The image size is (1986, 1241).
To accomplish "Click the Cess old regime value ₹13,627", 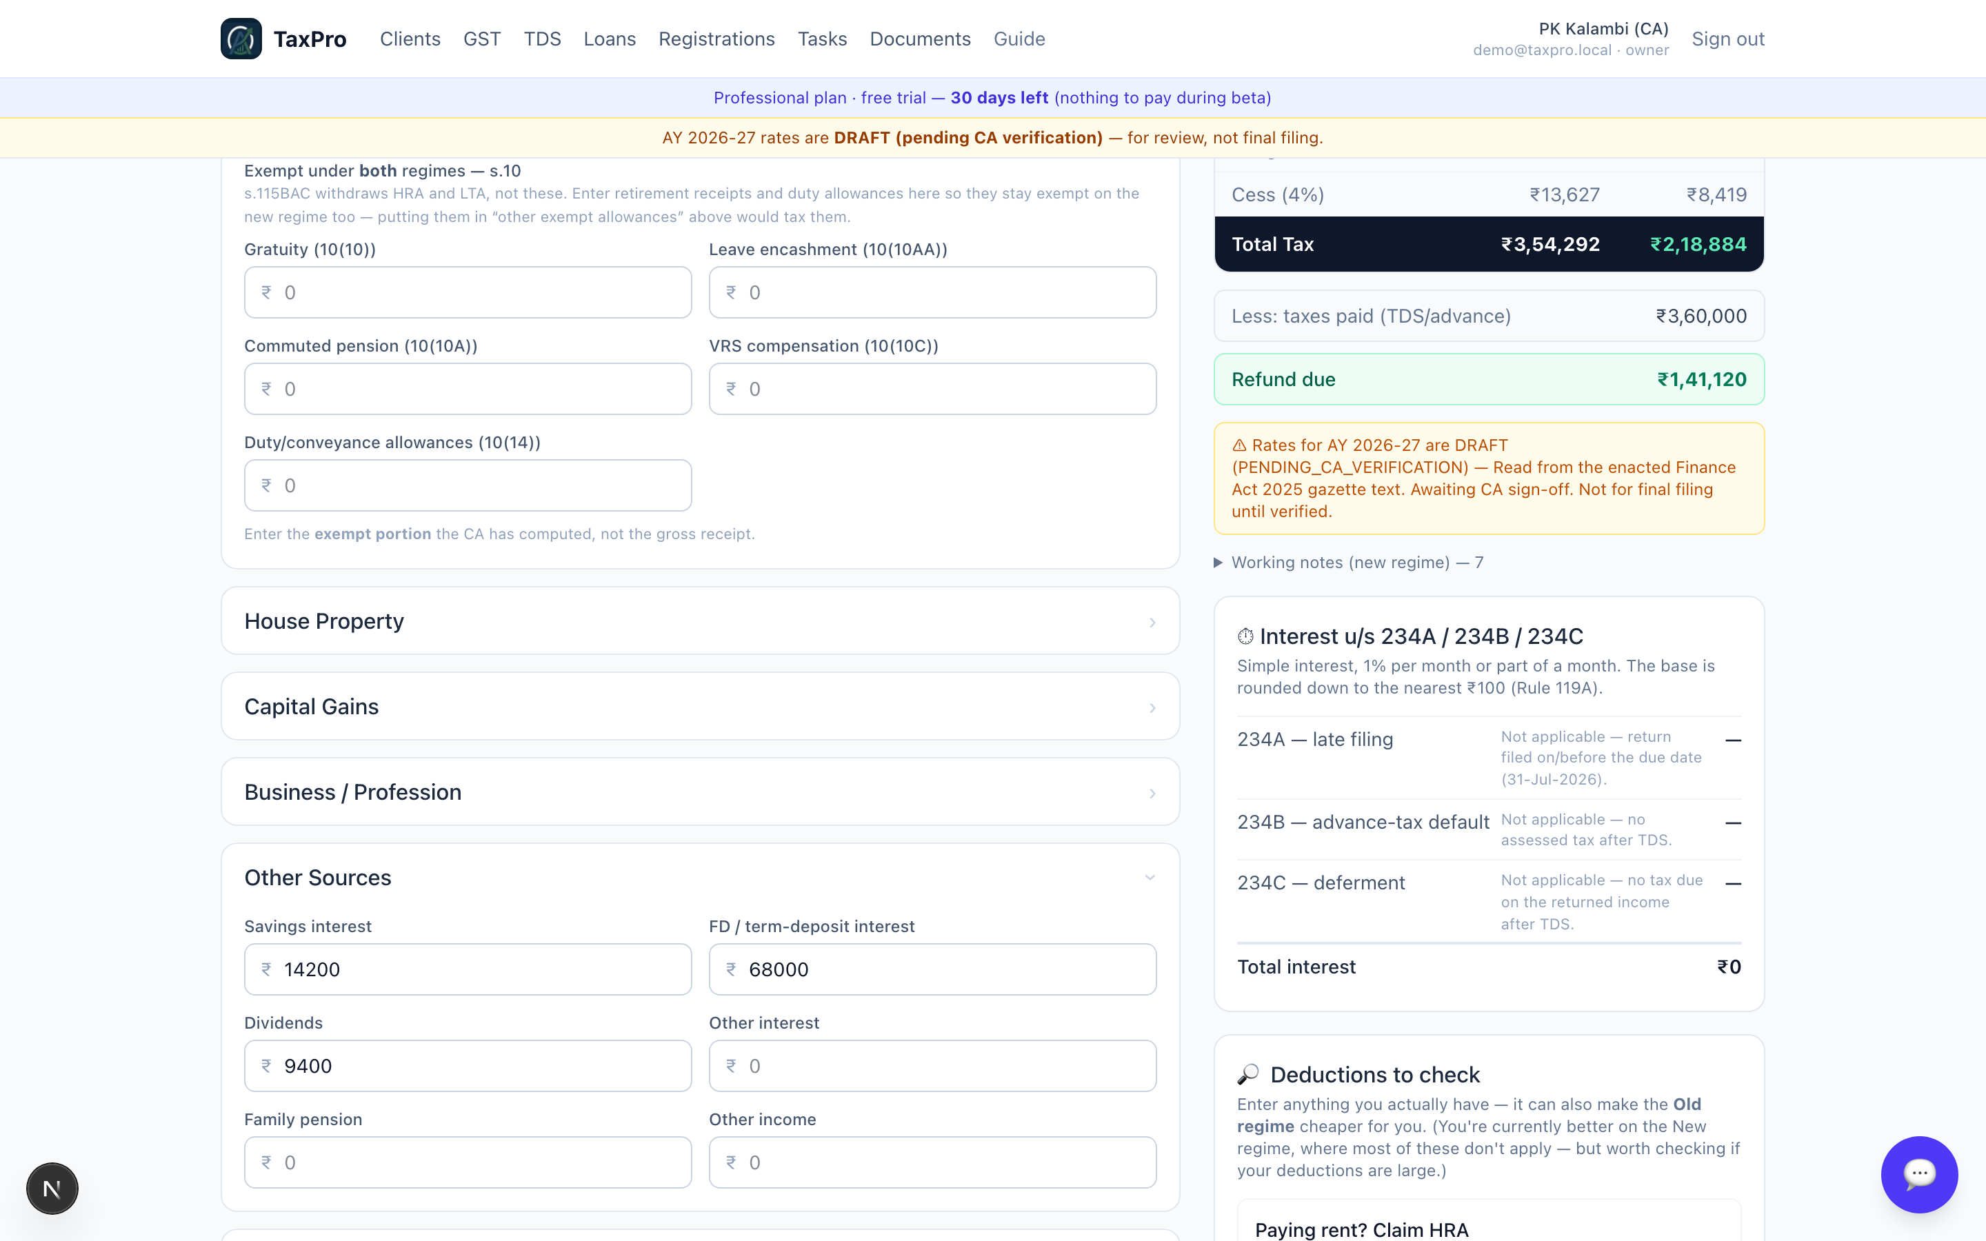I will (1564, 194).
